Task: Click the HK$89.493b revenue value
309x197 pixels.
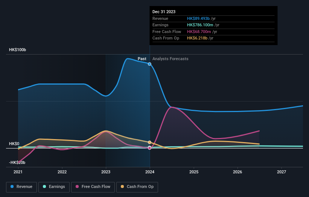Action: (x=198, y=18)
